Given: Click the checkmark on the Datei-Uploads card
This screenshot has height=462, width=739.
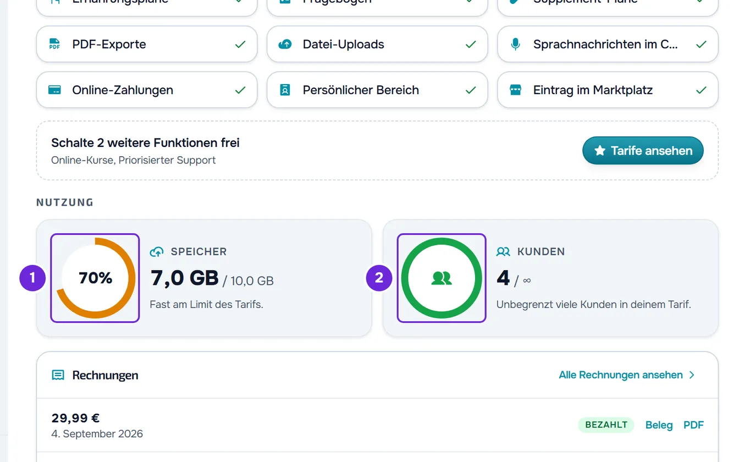Looking at the screenshot, I should [x=471, y=45].
